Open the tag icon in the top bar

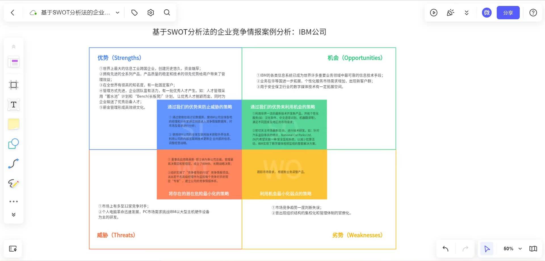point(134,12)
